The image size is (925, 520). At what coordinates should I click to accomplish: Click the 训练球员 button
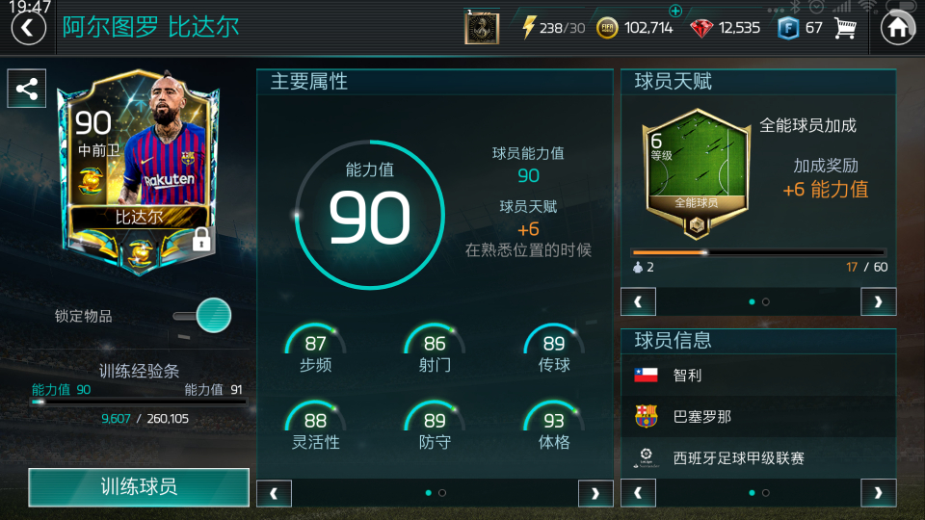click(x=139, y=487)
